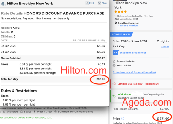Image resolution: width=173 pixels, height=124 pixels.
Task: Click the HONORS DISCOUNT ADVANCE PURCHASE rate title
Action: [x=64, y=13]
